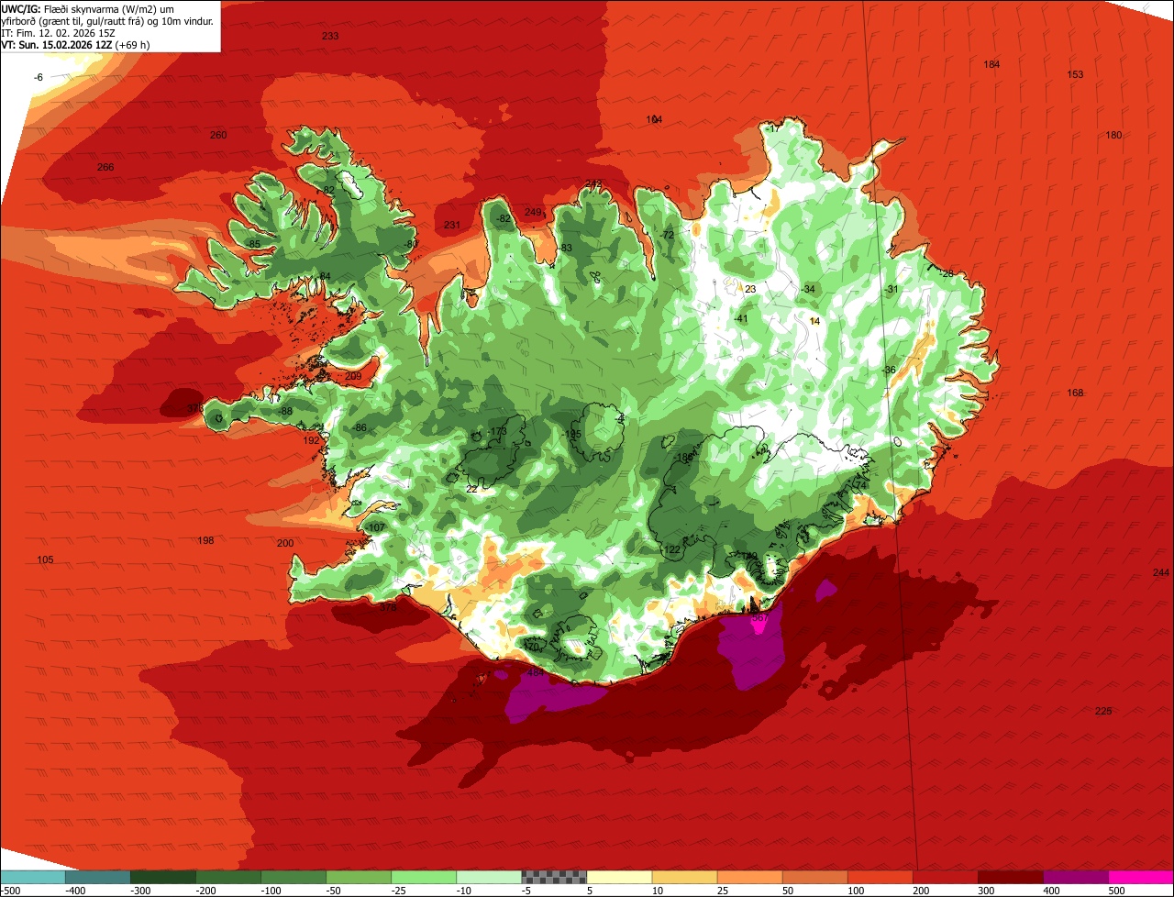Click the flux value 260 on the map
Image resolution: width=1174 pixels, height=897 pixels.
(x=218, y=136)
